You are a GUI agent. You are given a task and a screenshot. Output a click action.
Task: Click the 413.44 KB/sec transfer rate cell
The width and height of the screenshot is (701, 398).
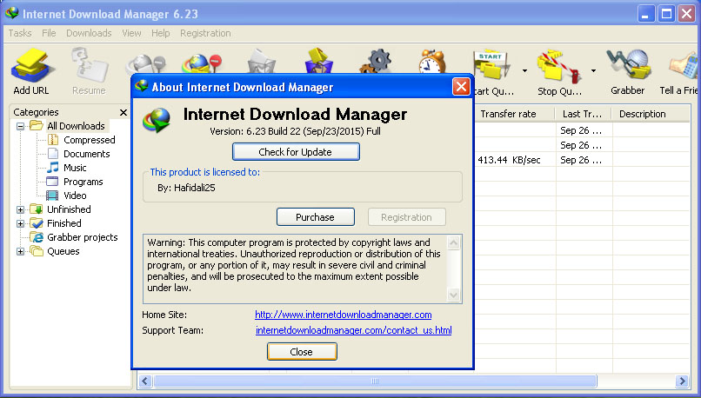(509, 160)
